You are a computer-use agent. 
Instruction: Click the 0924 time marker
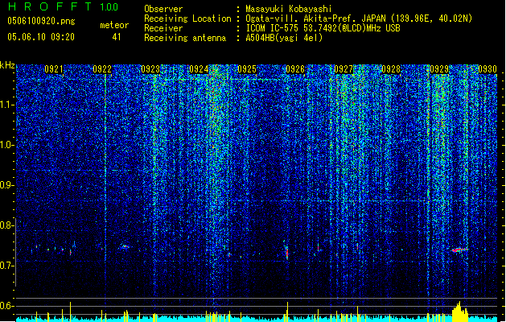pyautogui.click(x=199, y=69)
